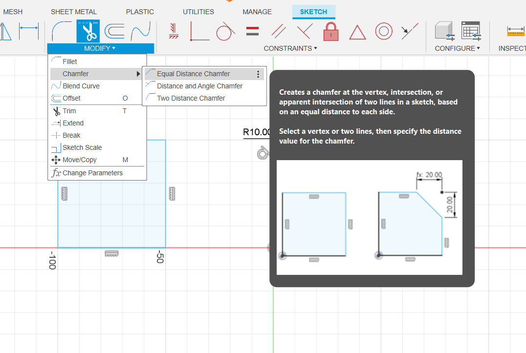Select the Equal constraint icon
Image resolution: width=526 pixels, height=353 pixels.
pyautogui.click(x=252, y=31)
